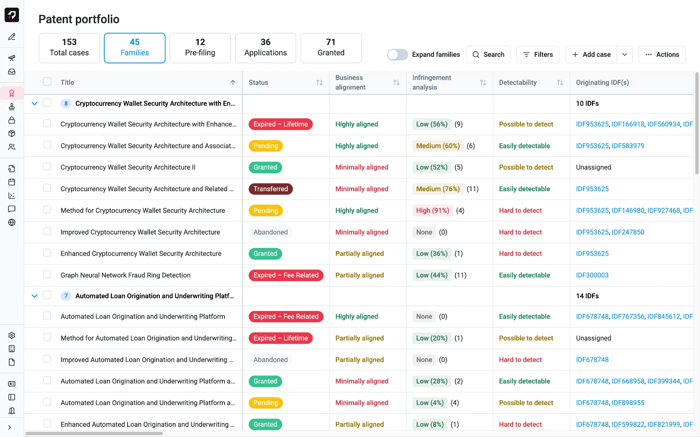Click the stamp icon in sidebar
This screenshot has width=700, height=437.
point(12,107)
